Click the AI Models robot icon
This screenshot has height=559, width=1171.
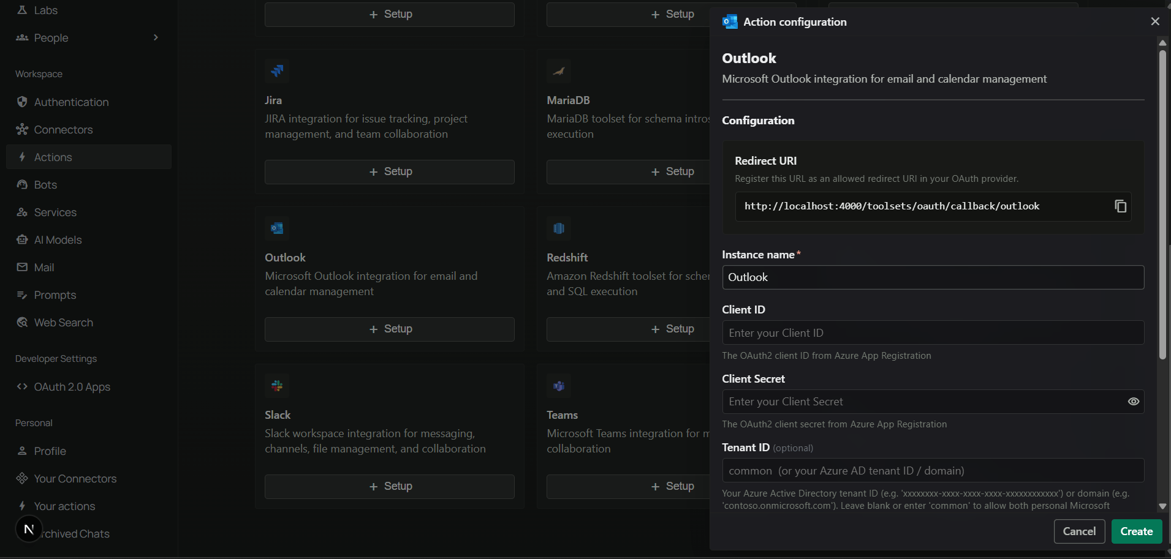(22, 239)
